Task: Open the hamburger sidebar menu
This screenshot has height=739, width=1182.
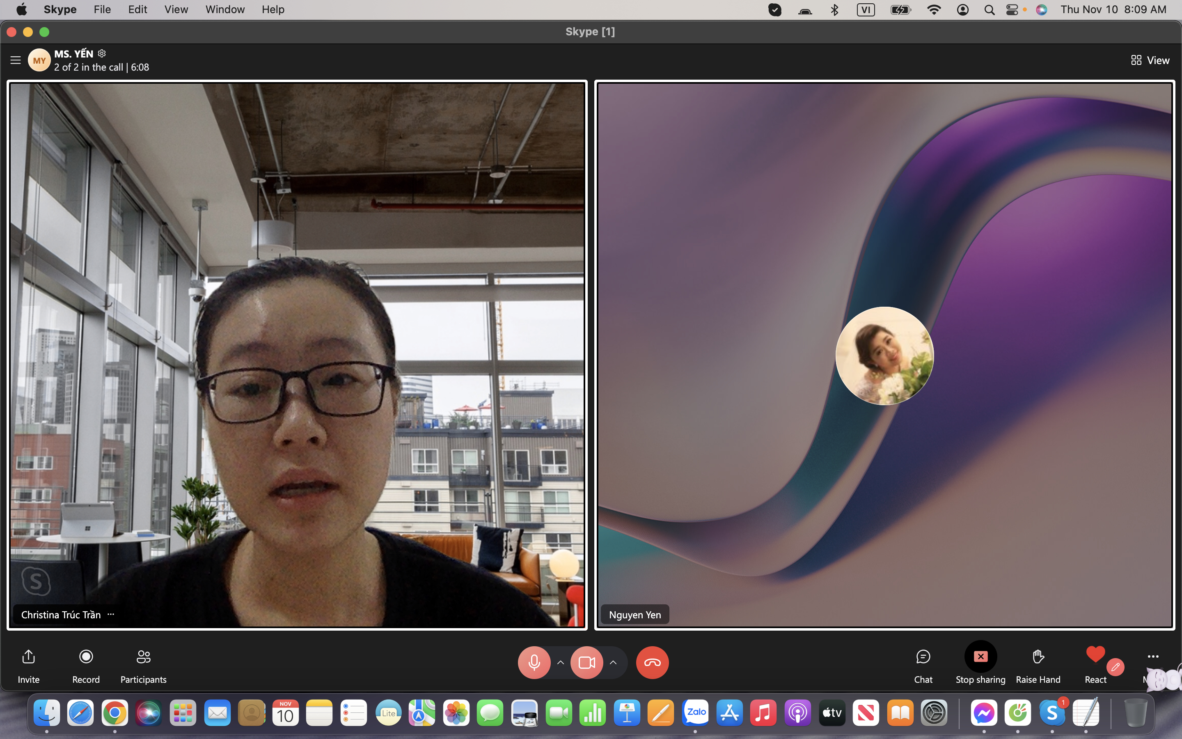Action: (x=16, y=60)
